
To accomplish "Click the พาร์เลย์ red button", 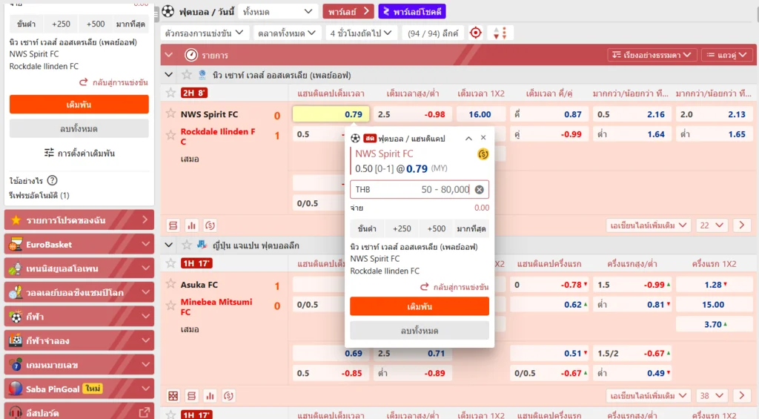I will pos(348,12).
